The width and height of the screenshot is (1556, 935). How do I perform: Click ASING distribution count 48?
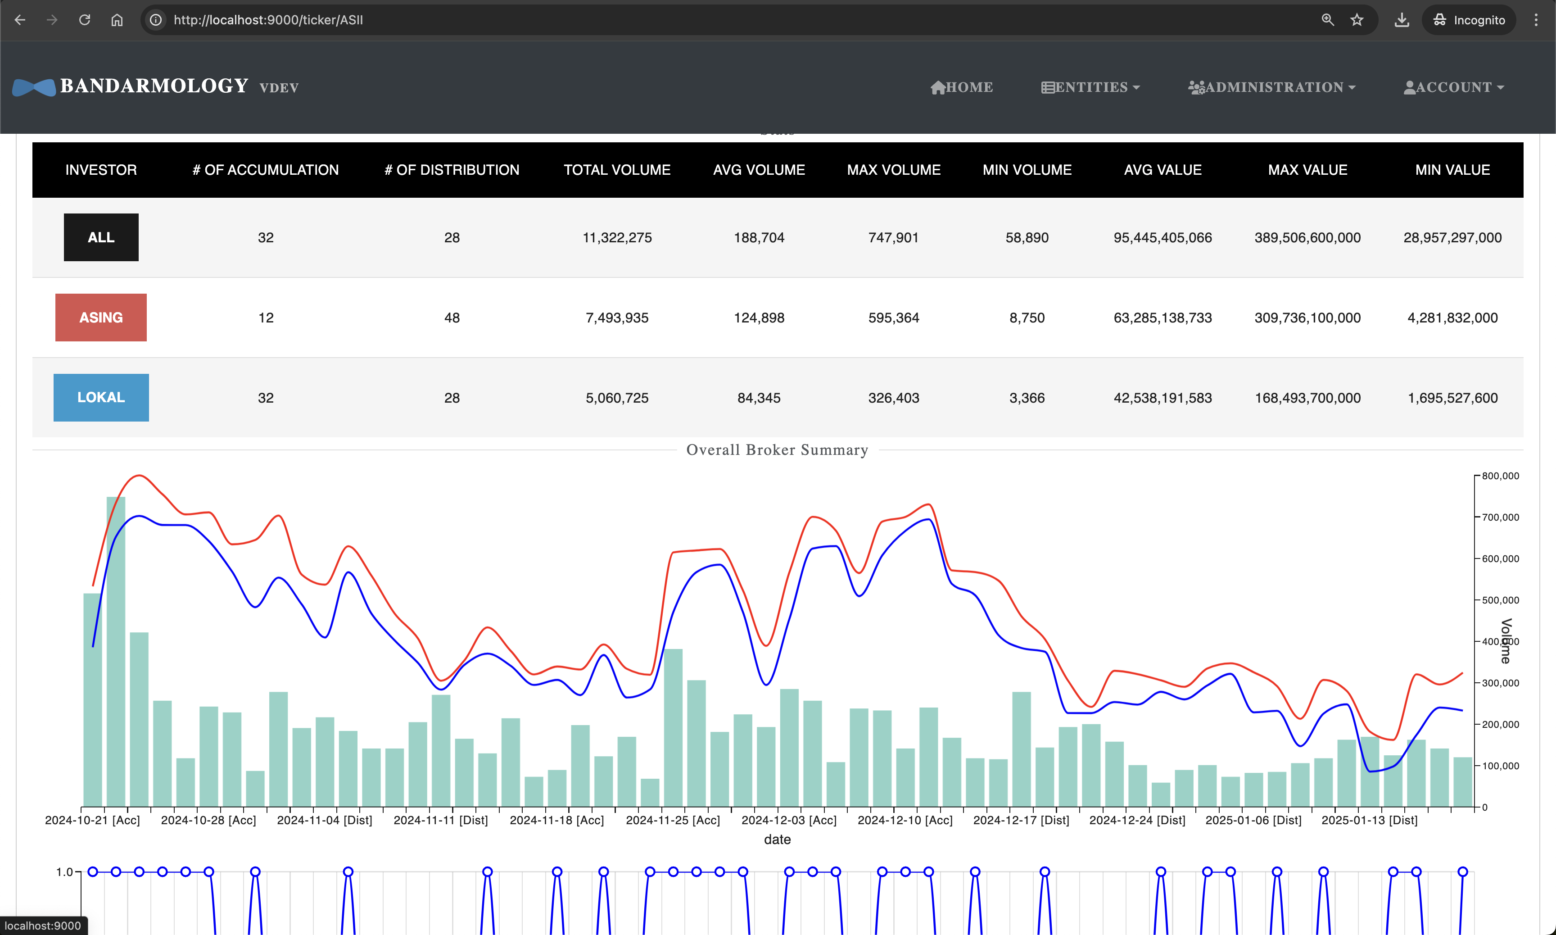click(x=452, y=318)
